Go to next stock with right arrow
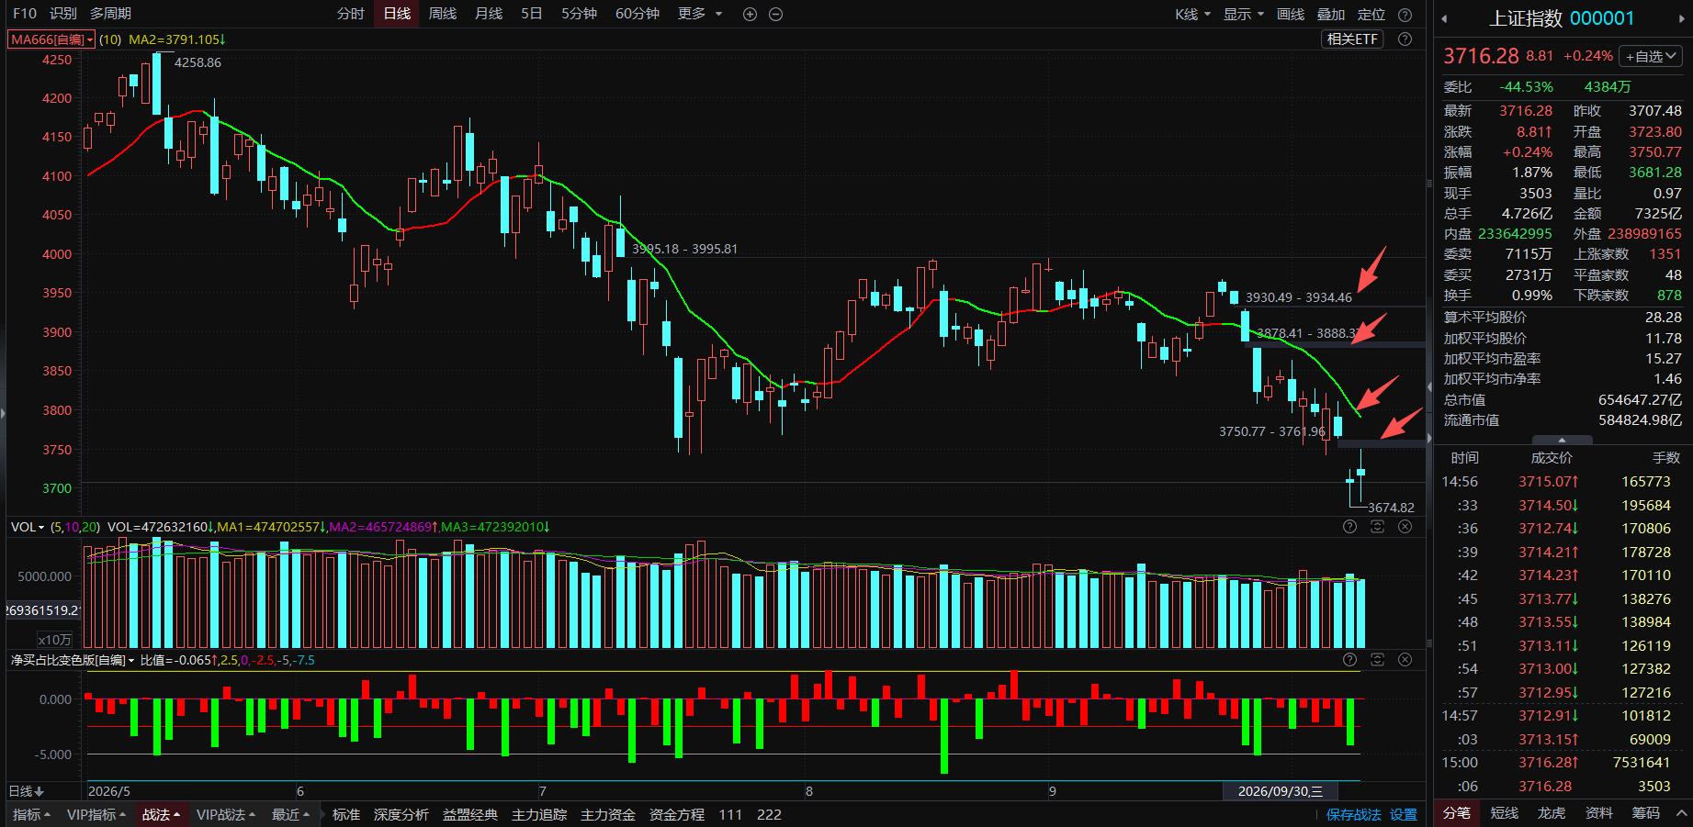The width and height of the screenshot is (1693, 827). click(1683, 18)
